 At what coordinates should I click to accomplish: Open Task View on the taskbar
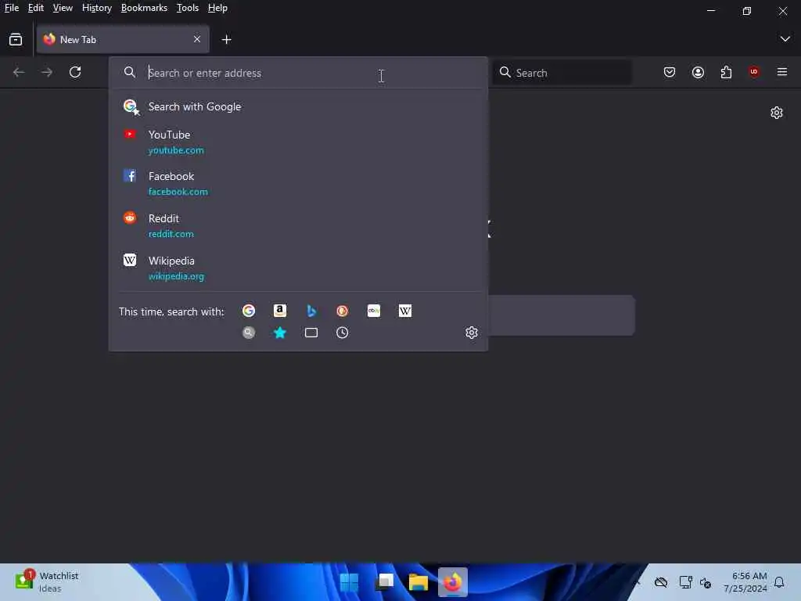tap(384, 582)
